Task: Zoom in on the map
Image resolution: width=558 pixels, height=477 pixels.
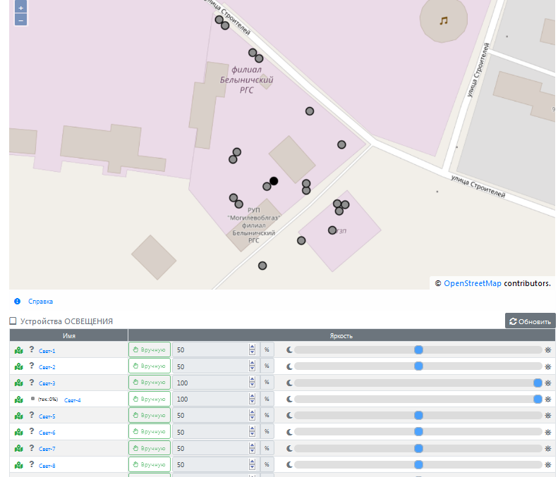Action: coord(20,8)
